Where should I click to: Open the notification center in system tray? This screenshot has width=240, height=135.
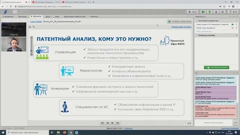point(236,132)
